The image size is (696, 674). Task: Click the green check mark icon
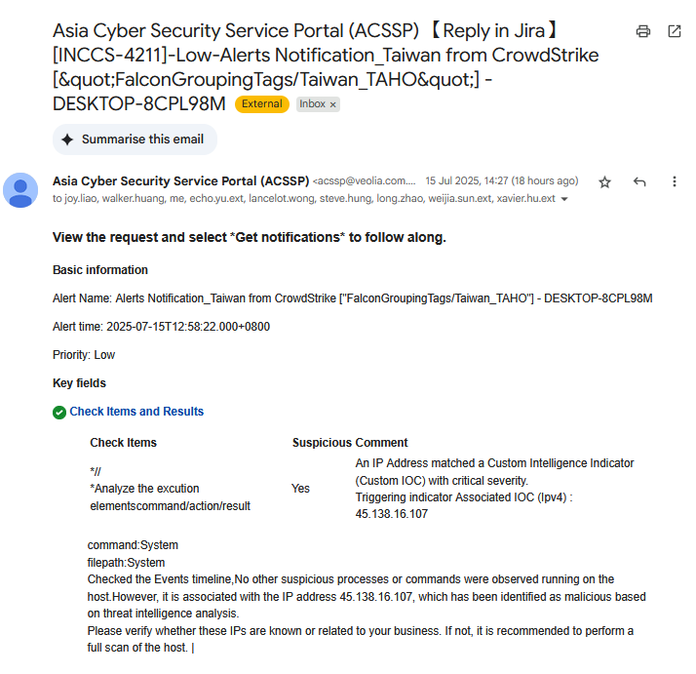coord(59,412)
